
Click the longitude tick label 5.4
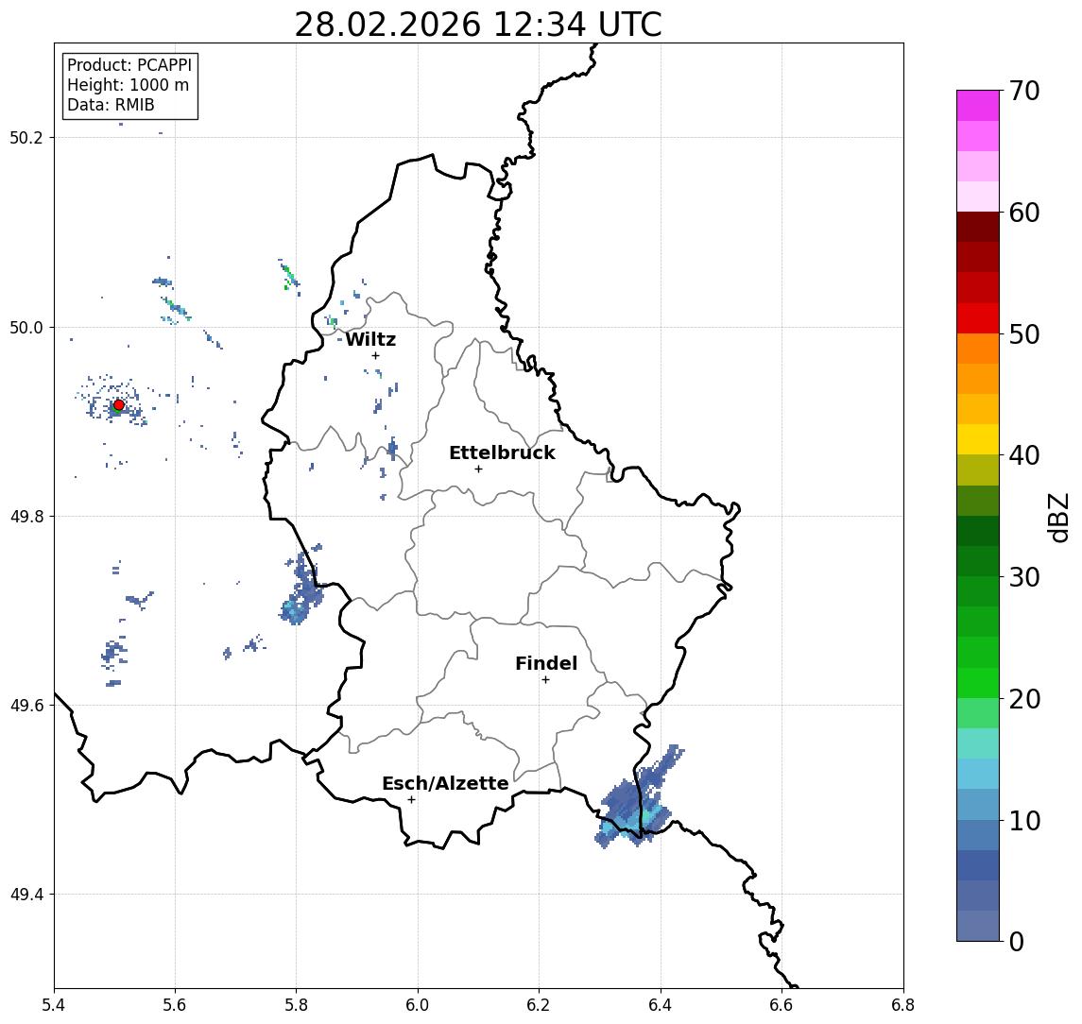[x=54, y=1005]
